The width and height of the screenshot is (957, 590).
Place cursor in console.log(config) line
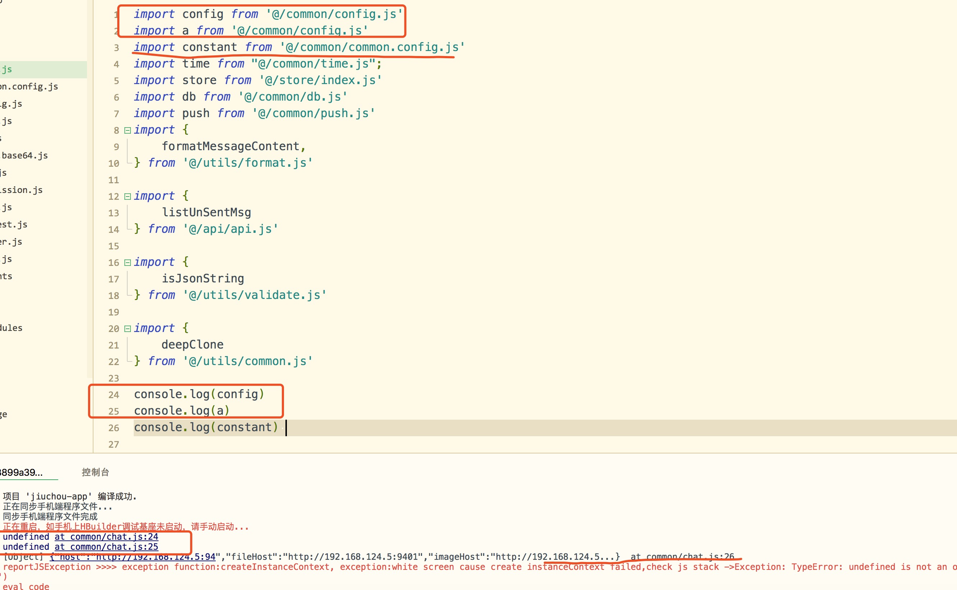(199, 394)
